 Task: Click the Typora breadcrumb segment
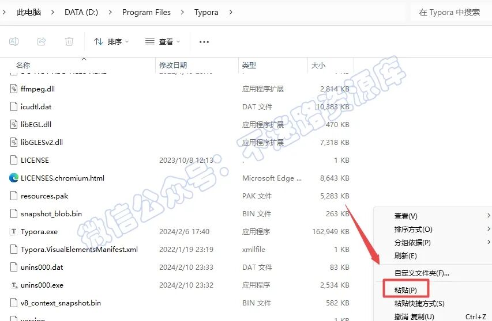tap(206, 12)
